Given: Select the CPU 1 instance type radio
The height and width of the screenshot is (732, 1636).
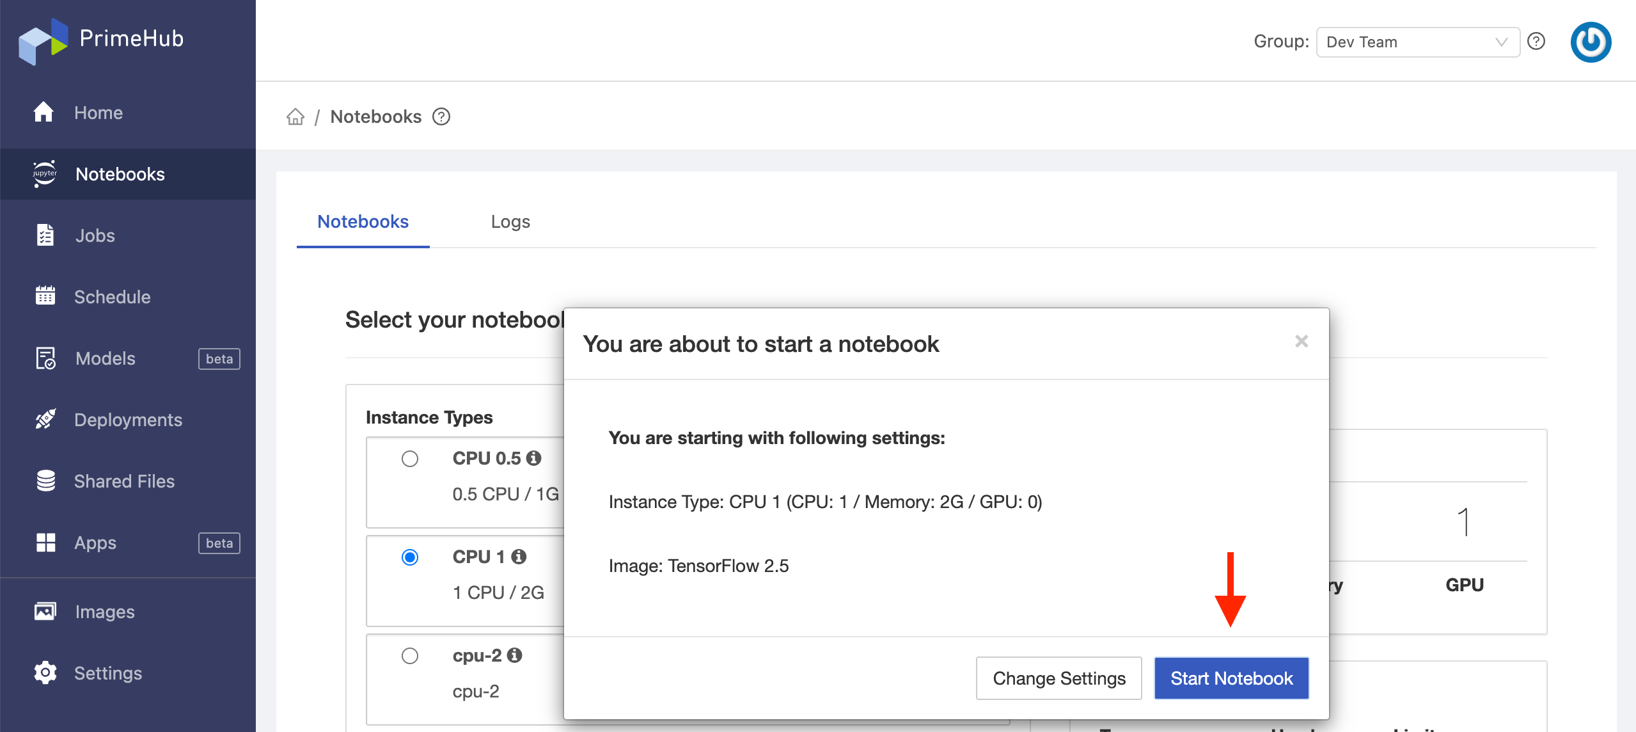Looking at the screenshot, I should point(410,557).
